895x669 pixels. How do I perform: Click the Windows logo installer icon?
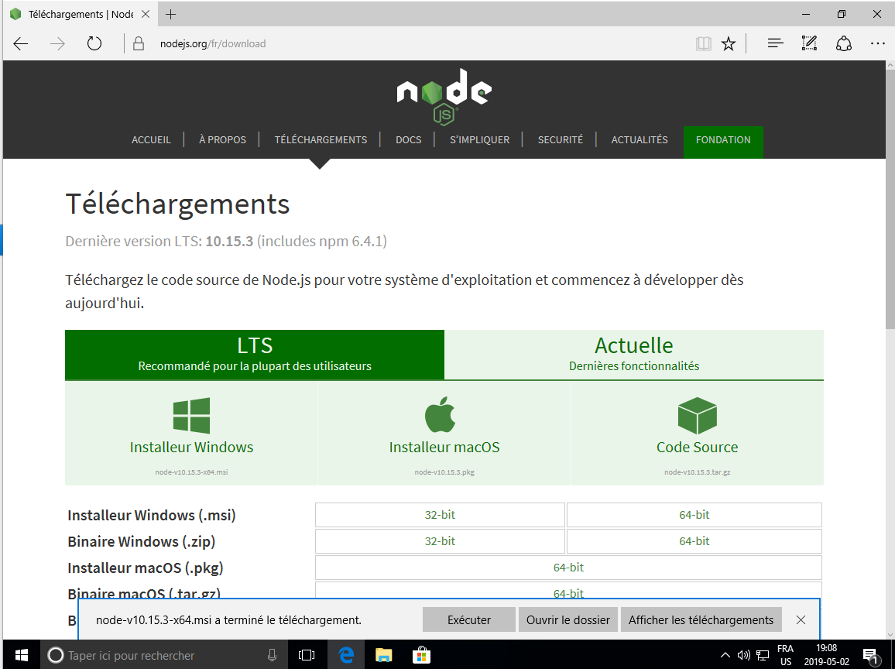click(191, 416)
